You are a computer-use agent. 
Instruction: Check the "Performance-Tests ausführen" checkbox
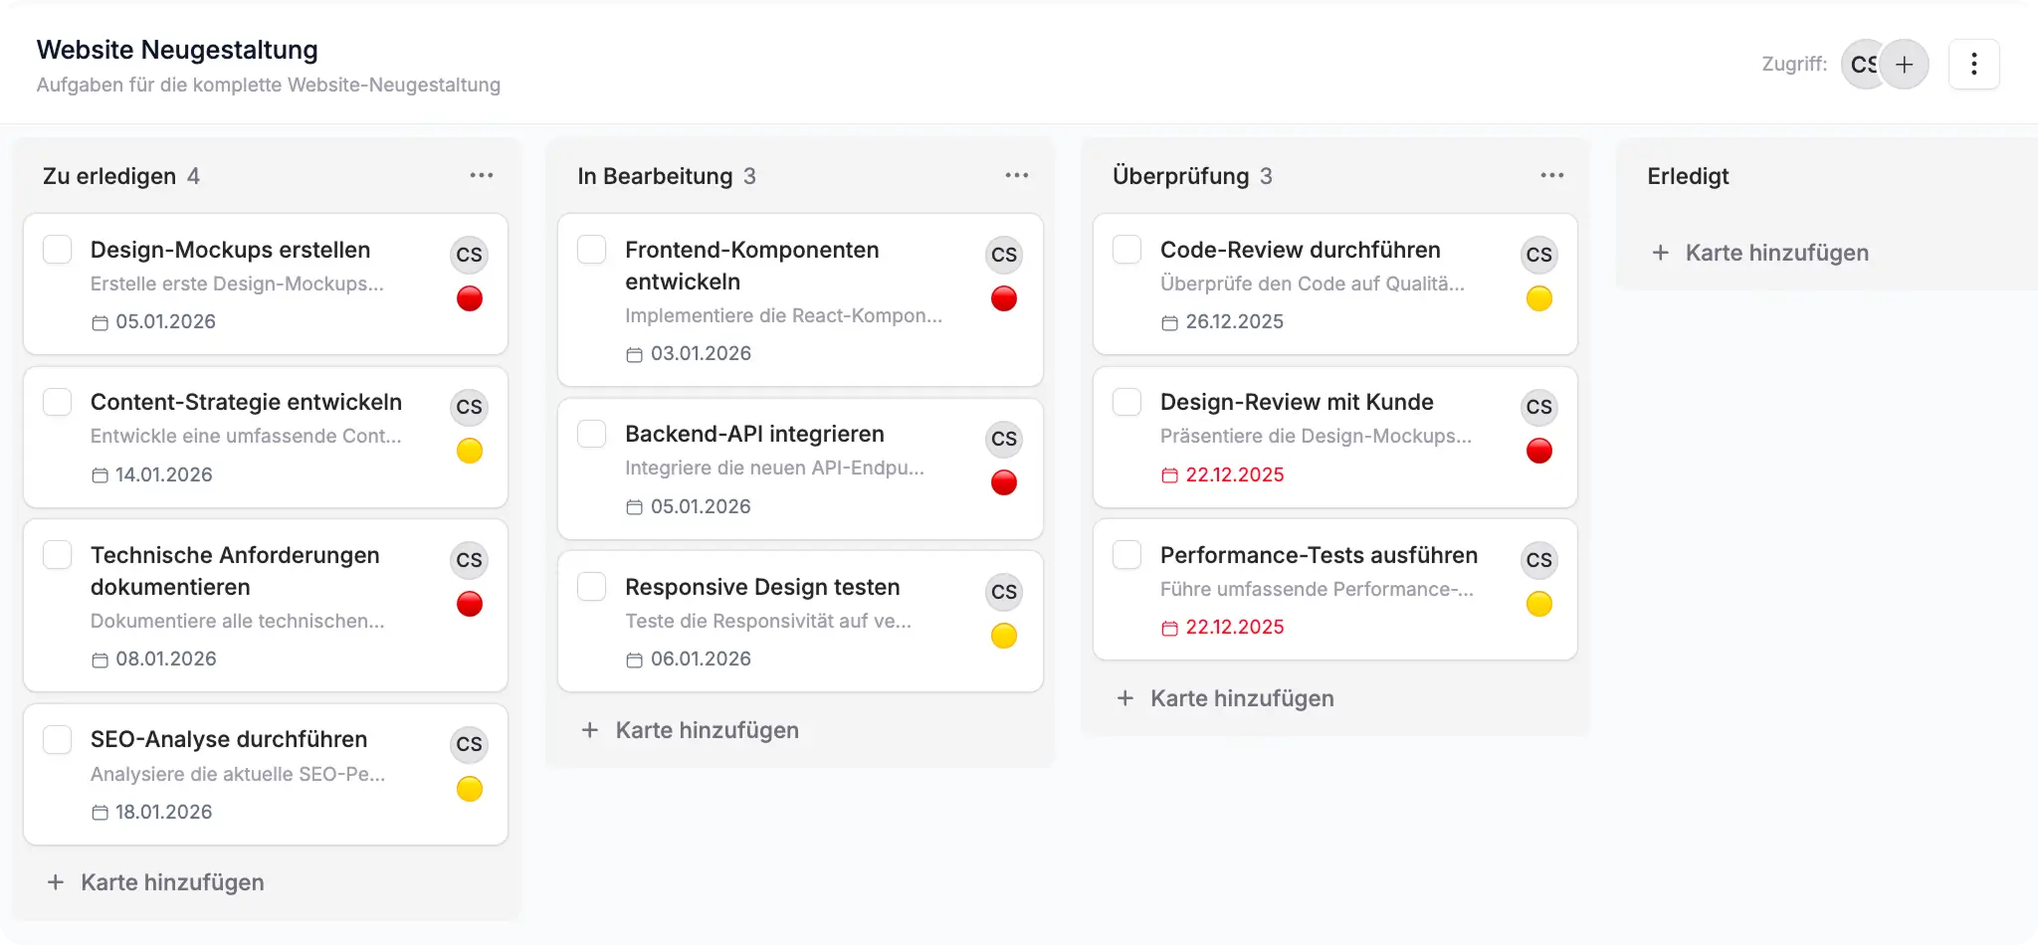tap(1126, 555)
